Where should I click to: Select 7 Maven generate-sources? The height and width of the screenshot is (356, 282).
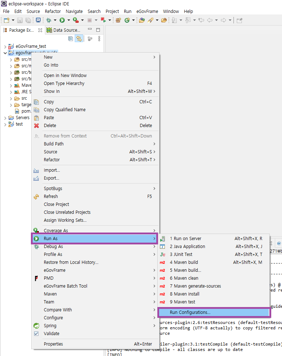214,286
